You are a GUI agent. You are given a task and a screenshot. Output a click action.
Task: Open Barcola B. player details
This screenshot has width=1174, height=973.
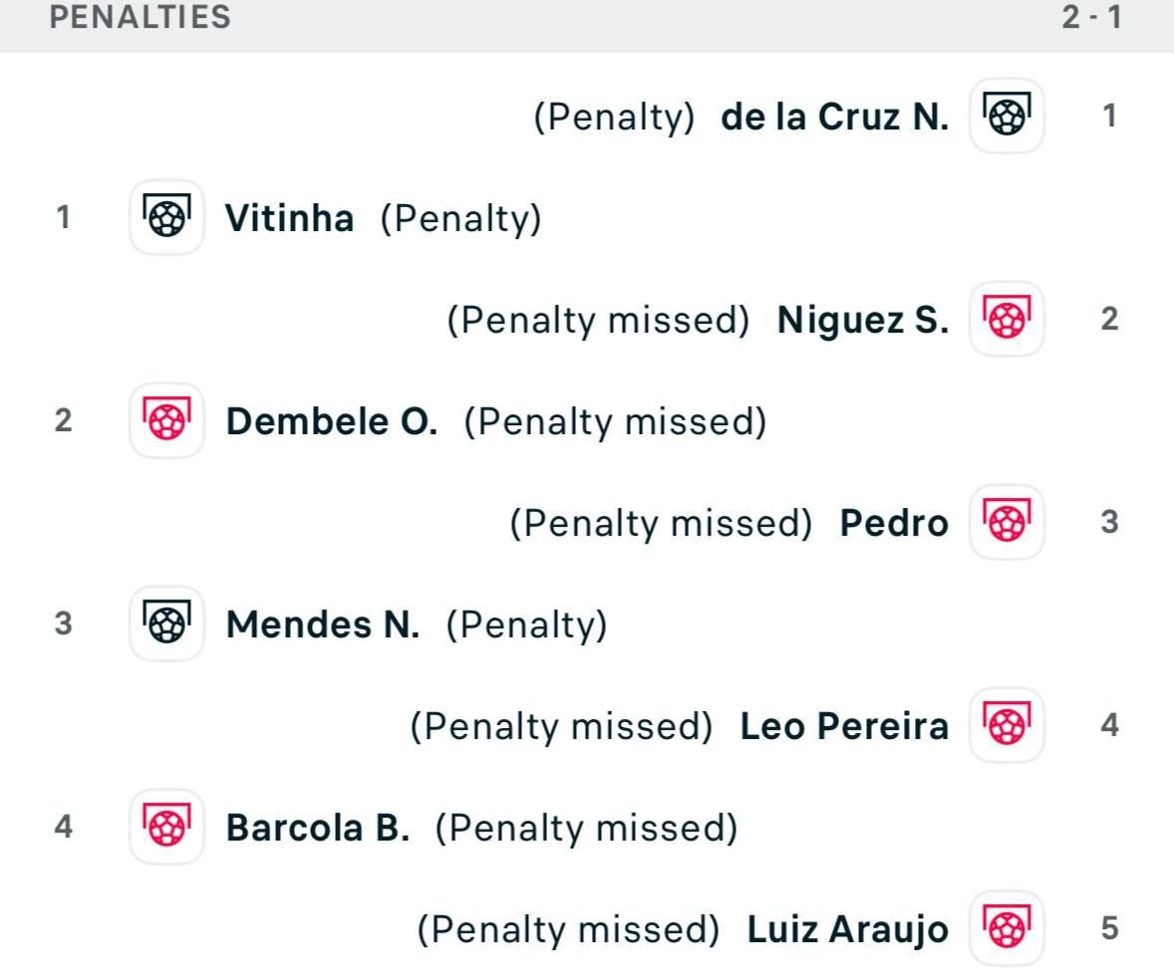[x=318, y=828]
